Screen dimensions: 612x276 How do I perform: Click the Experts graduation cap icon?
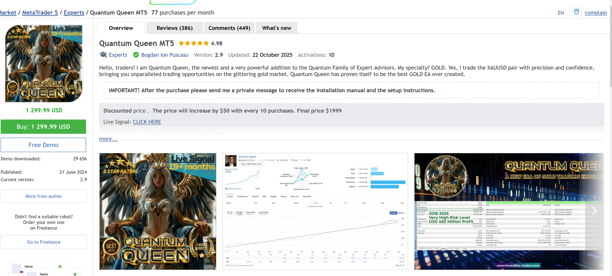click(x=103, y=55)
